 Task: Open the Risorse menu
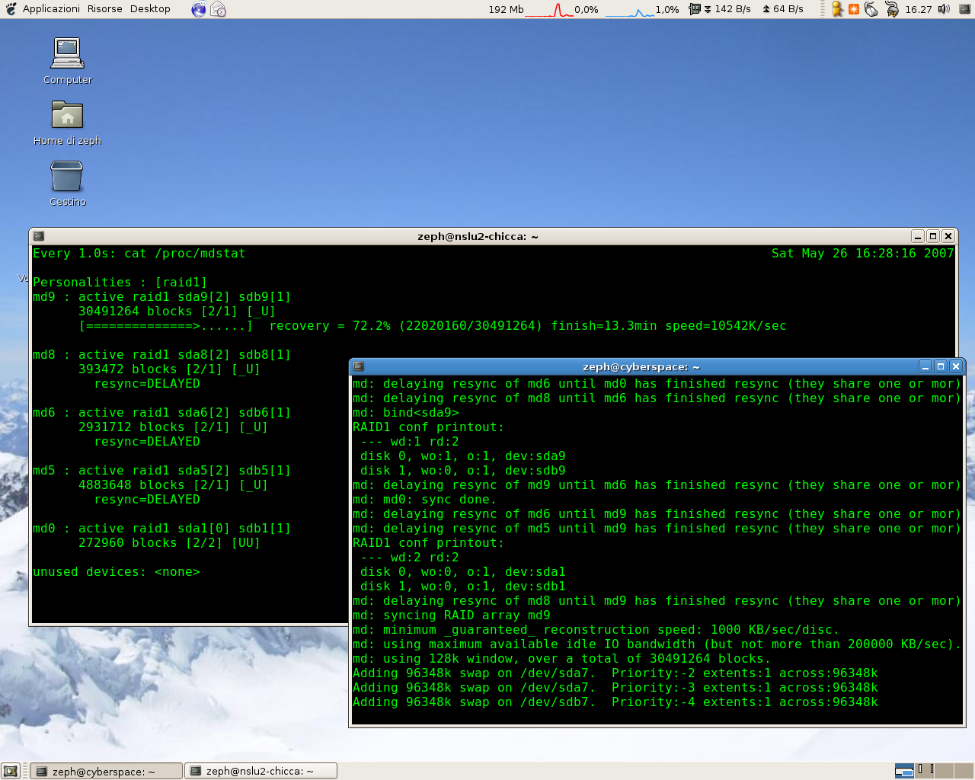pyautogui.click(x=105, y=9)
